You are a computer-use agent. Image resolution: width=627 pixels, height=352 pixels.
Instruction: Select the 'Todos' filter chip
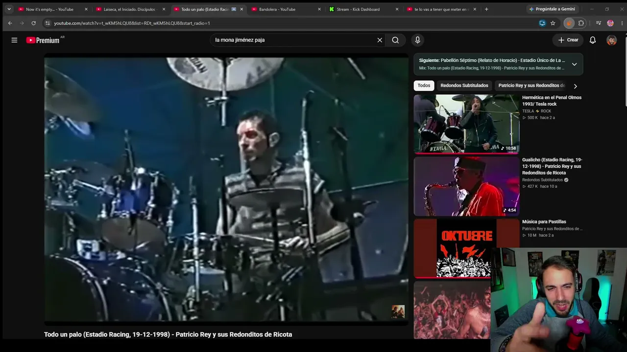pyautogui.click(x=424, y=86)
